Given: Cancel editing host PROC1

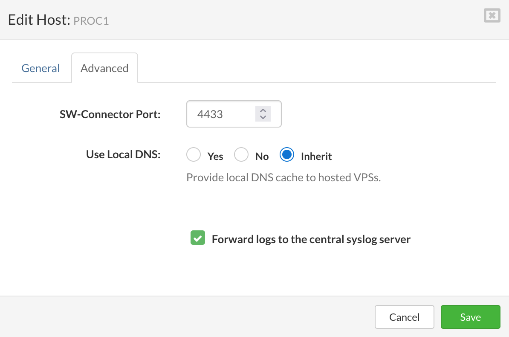Looking at the screenshot, I should (404, 317).
